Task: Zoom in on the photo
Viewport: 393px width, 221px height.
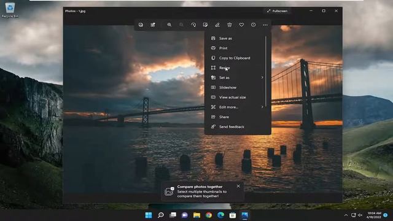Action: (169, 25)
